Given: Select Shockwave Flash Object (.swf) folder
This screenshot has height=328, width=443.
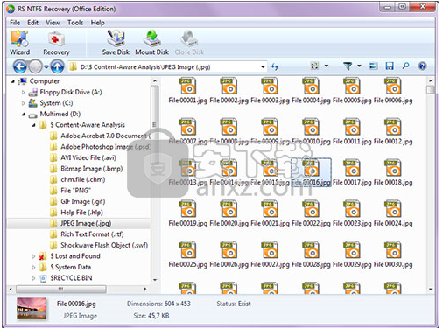Looking at the screenshot, I should coord(99,245).
